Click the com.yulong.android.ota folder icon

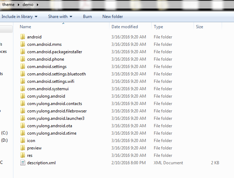(x=23, y=125)
